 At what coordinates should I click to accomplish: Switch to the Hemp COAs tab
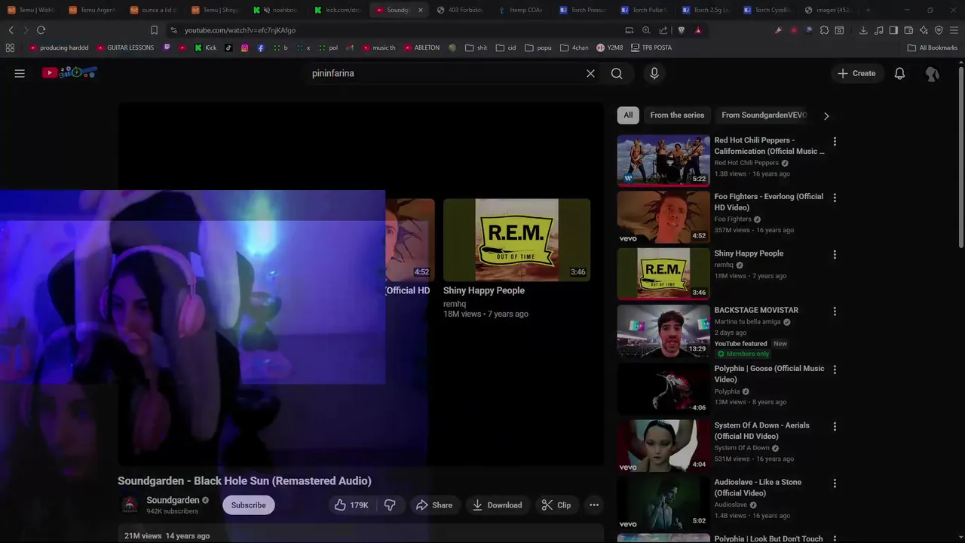(522, 10)
